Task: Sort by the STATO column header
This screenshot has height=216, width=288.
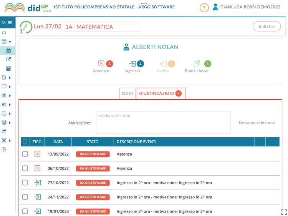Action: pos(93,141)
